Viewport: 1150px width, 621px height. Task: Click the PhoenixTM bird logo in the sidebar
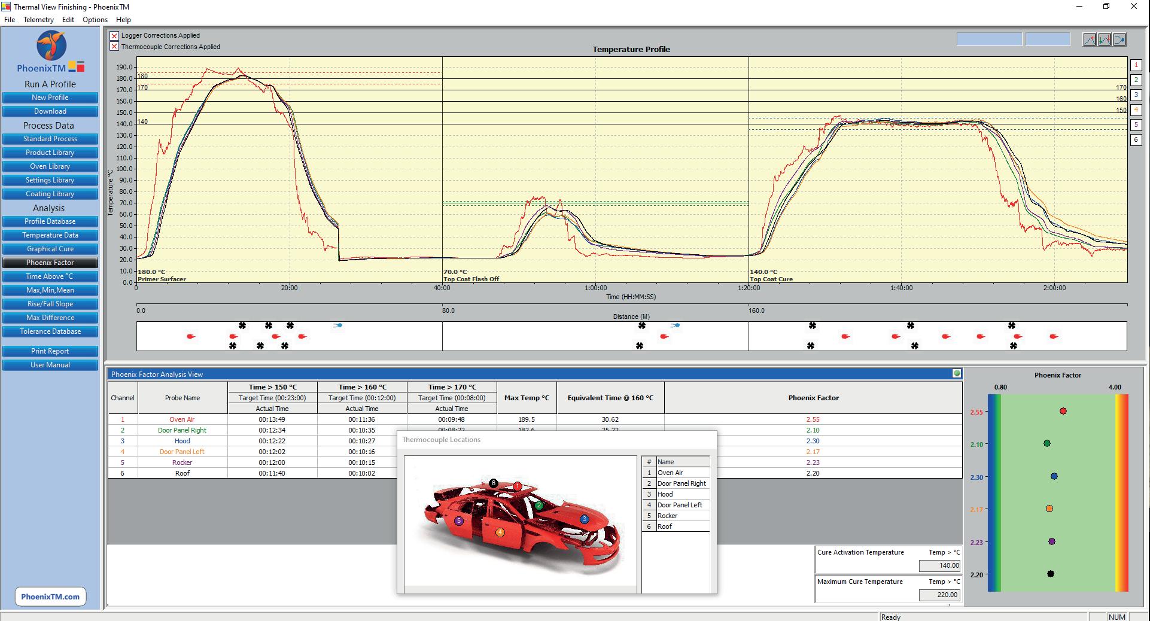pyautogui.click(x=51, y=45)
